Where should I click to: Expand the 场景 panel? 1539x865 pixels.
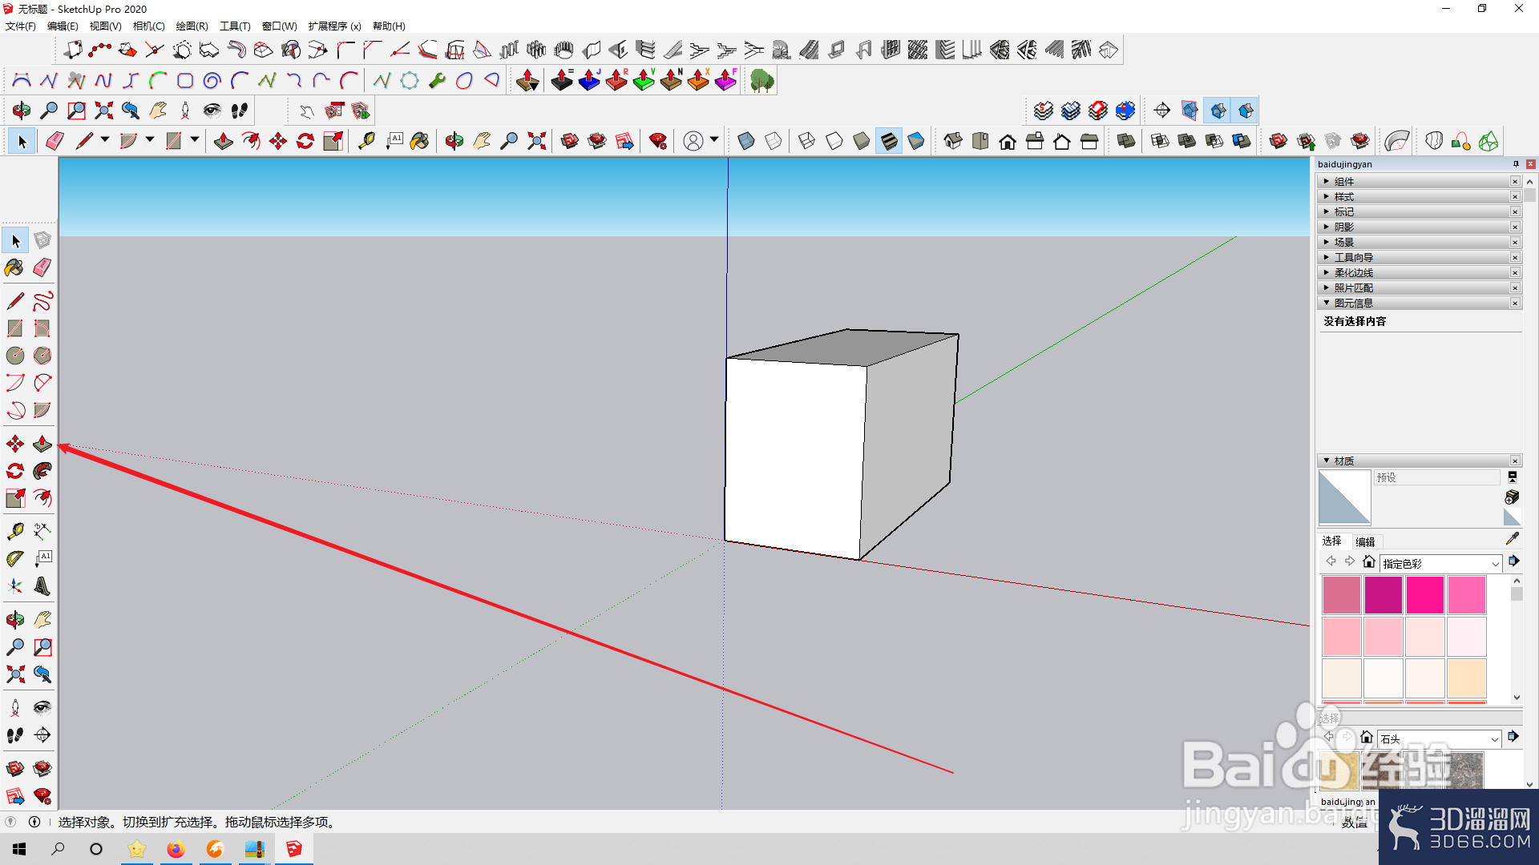coord(1419,243)
